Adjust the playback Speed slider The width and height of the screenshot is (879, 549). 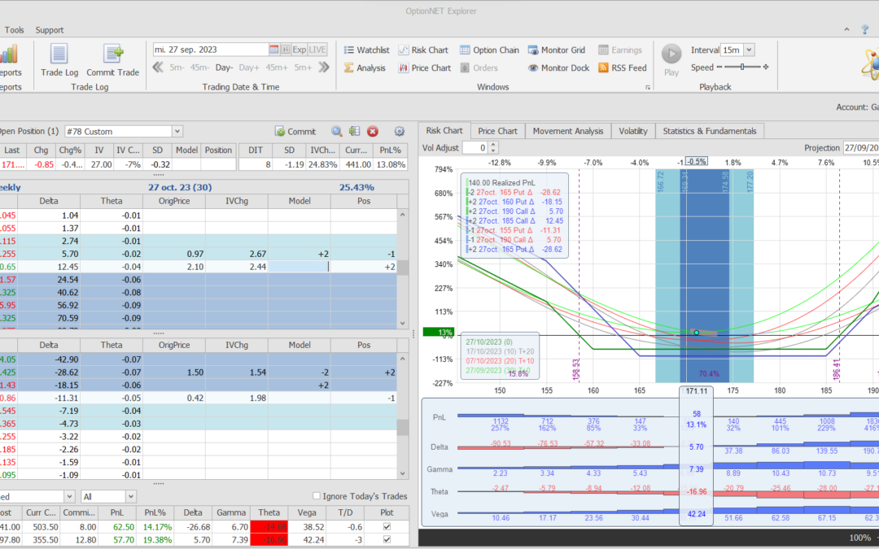(741, 68)
